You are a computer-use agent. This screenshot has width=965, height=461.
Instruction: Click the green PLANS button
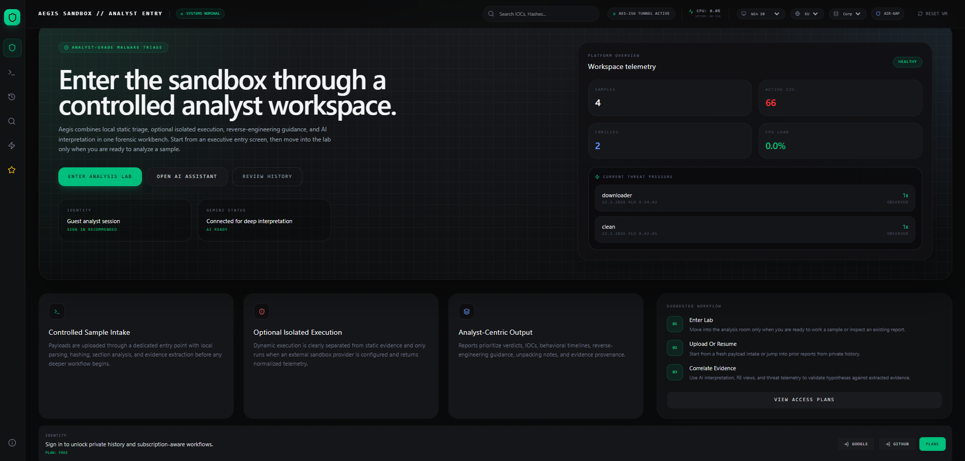point(932,444)
